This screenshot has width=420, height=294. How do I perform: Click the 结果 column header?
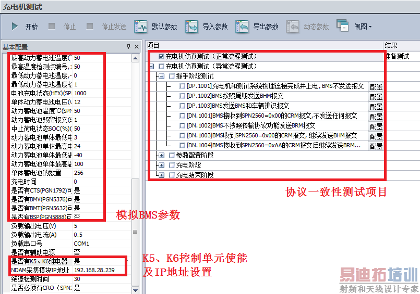(x=402, y=45)
